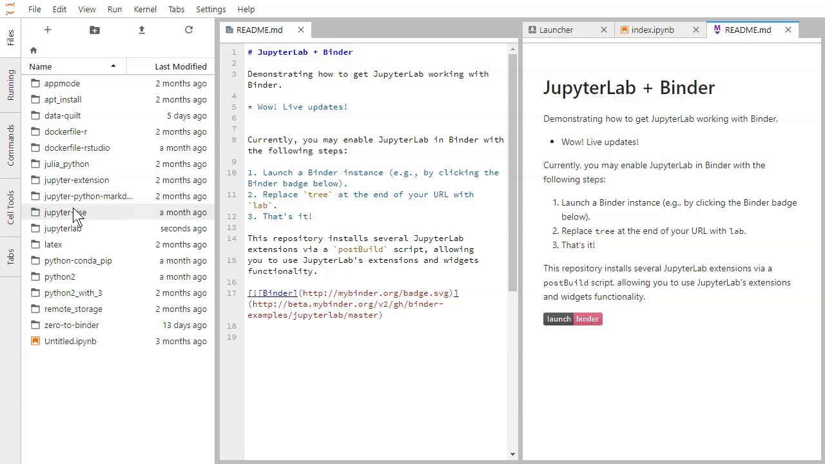825x464 pixels.
Task: Click the editor scroll-down arrow
Action: [x=512, y=454]
